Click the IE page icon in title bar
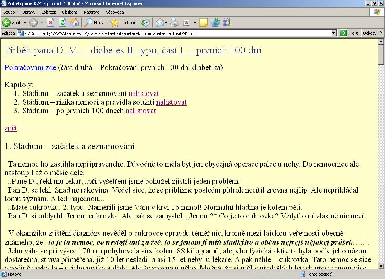The height and width of the screenshot is (279, 385). (x=3, y=3)
